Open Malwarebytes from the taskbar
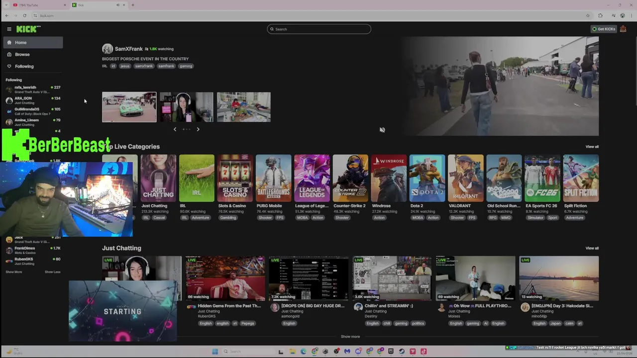Viewport: 637px width, 358px height. pos(347,352)
